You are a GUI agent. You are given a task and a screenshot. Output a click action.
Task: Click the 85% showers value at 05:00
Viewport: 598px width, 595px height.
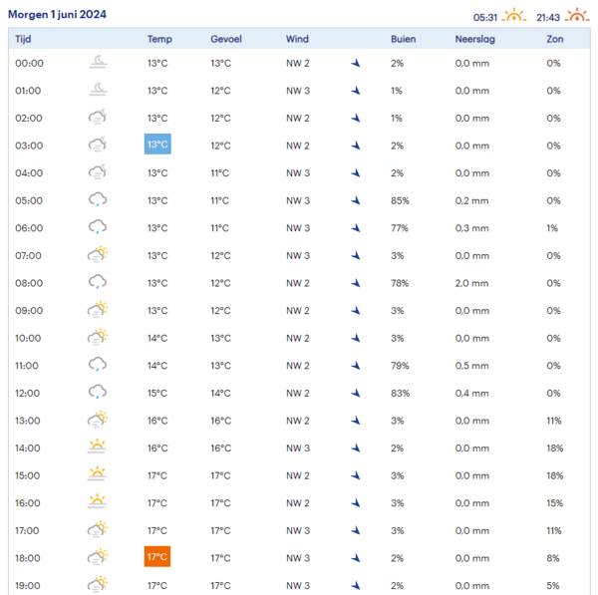[400, 200]
